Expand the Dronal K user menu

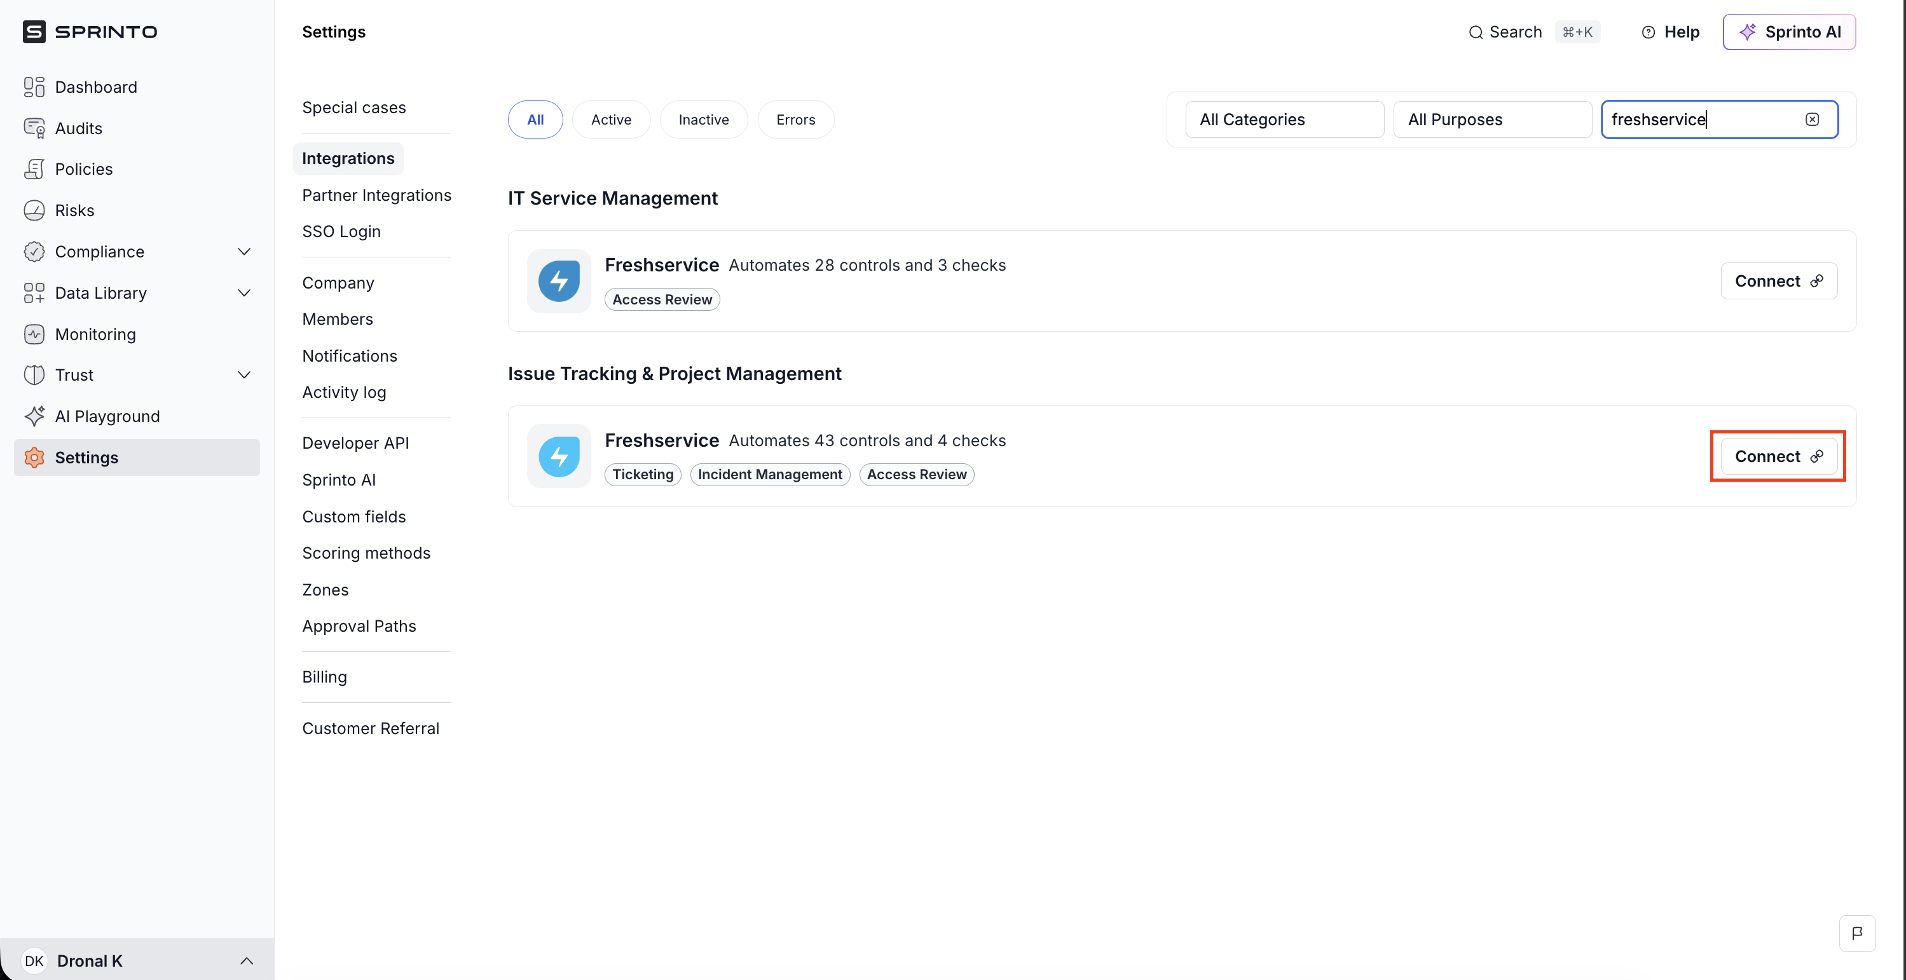click(247, 961)
